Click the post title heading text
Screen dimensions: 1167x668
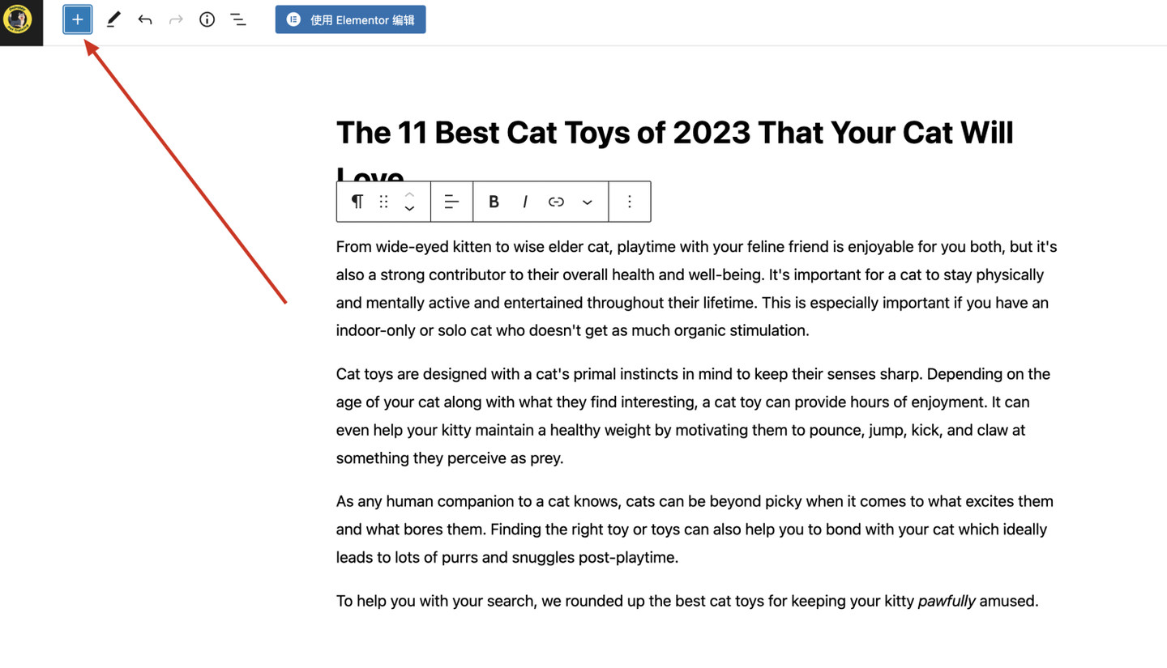coord(674,134)
